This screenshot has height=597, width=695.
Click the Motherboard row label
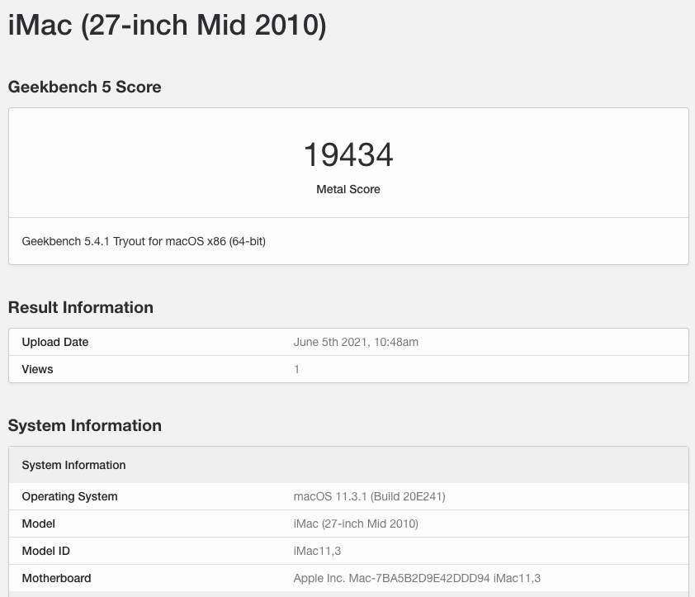pyautogui.click(x=56, y=578)
